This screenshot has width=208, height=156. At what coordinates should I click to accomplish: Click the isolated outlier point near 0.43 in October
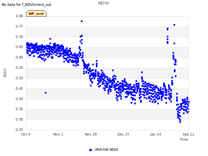coord(45,93)
